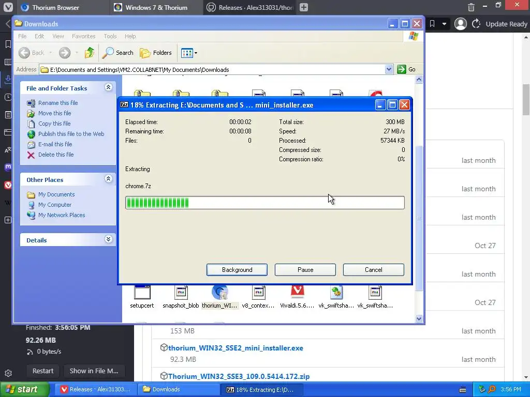Viewport: 530px width, 397px height.
Task: Open the Forward history dropdown arrow
Action: [77, 53]
